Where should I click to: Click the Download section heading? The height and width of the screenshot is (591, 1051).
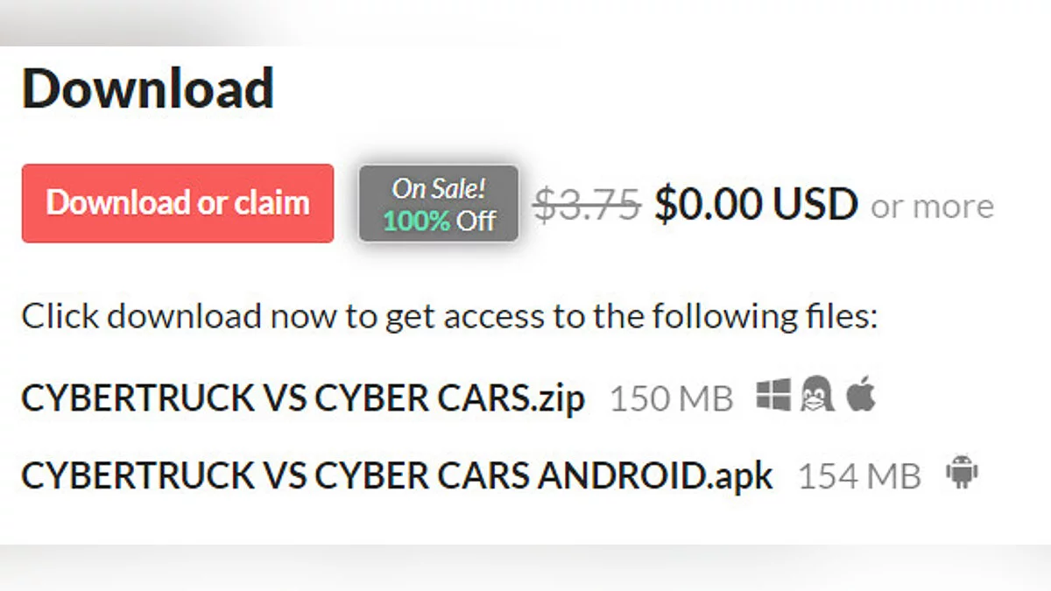pos(148,88)
